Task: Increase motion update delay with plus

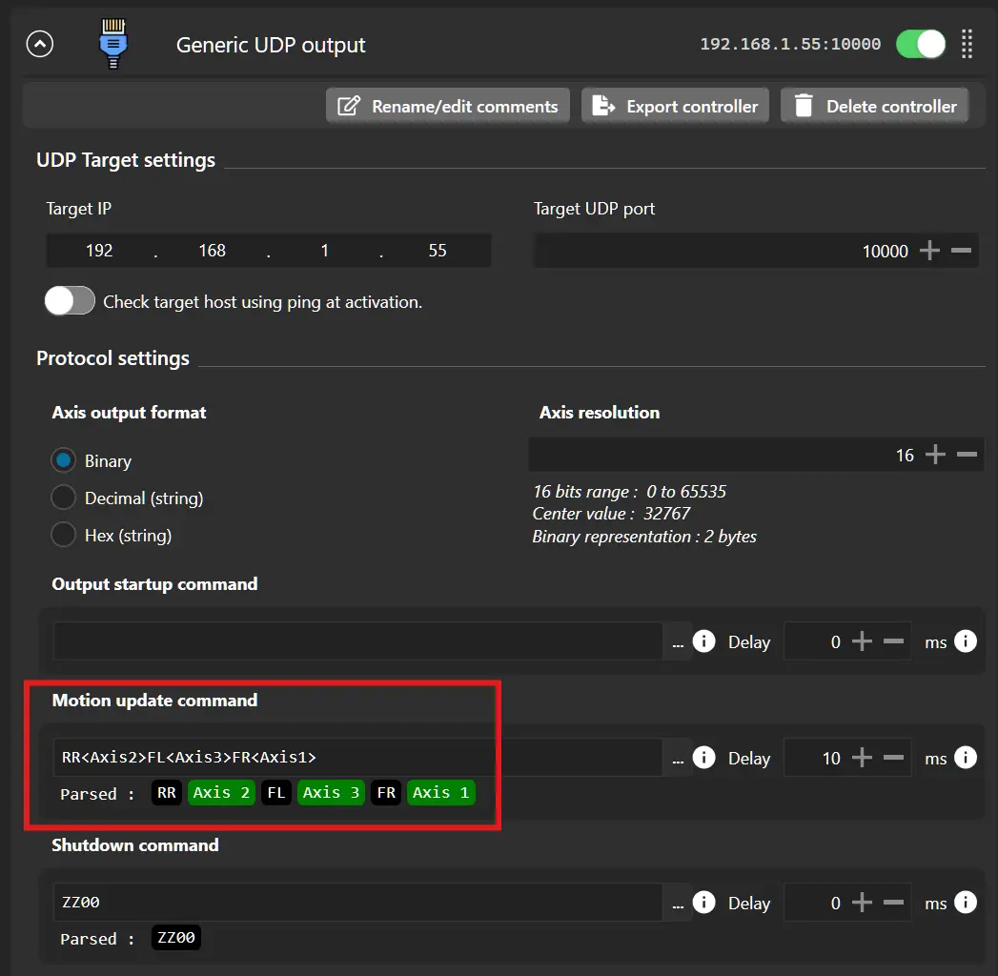Action: click(862, 757)
